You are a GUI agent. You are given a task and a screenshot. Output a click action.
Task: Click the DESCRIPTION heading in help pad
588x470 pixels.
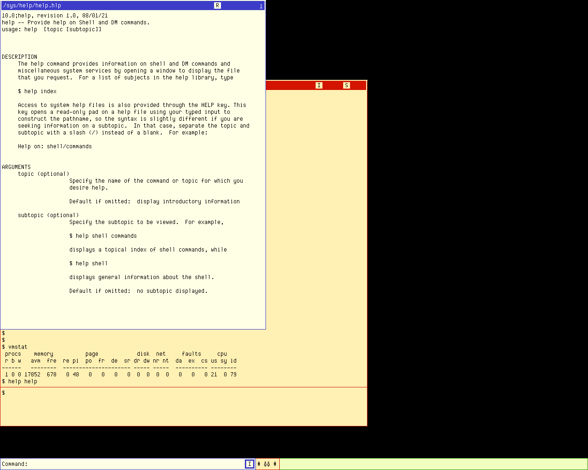click(x=19, y=57)
